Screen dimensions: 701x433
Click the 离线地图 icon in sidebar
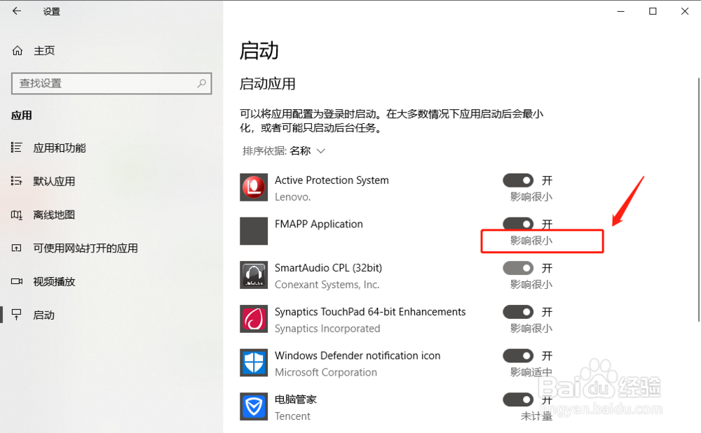pyautogui.click(x=15, y=215)
